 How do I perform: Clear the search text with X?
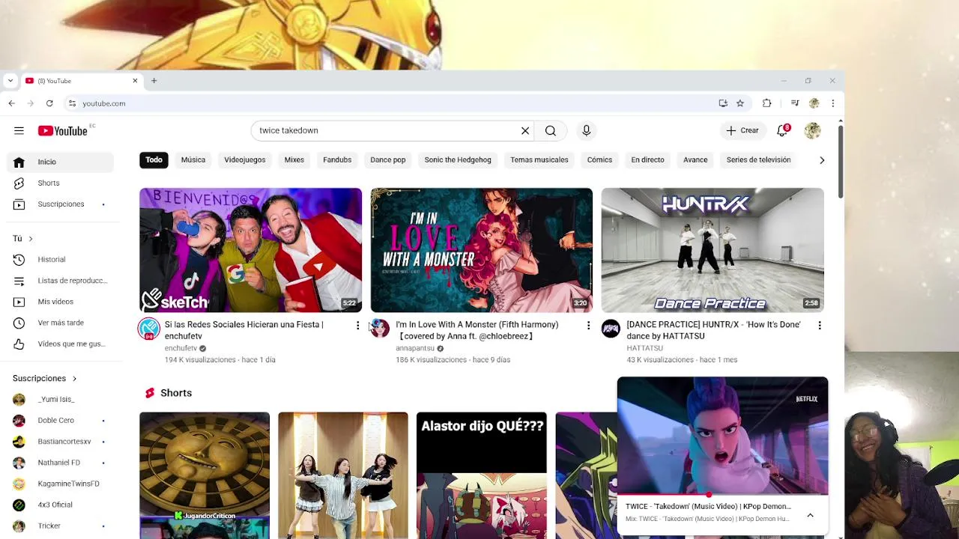525,130
